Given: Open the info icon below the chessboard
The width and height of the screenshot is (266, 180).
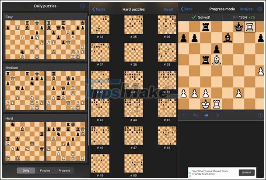Looking at the screenshot, I should (260, 116).
